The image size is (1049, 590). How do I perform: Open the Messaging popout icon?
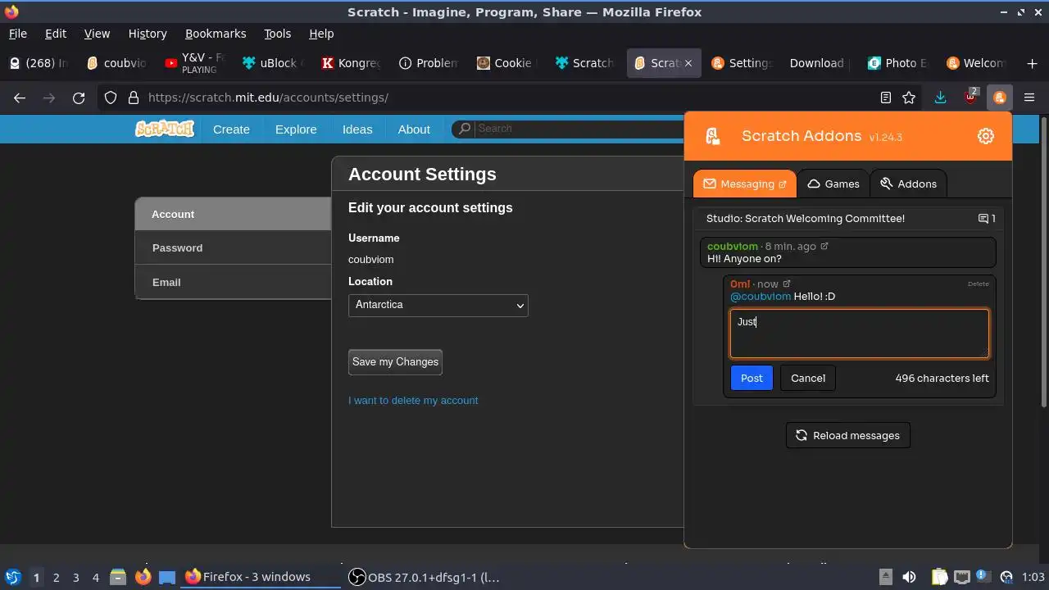pyautogui.click(x=782, y=184)
